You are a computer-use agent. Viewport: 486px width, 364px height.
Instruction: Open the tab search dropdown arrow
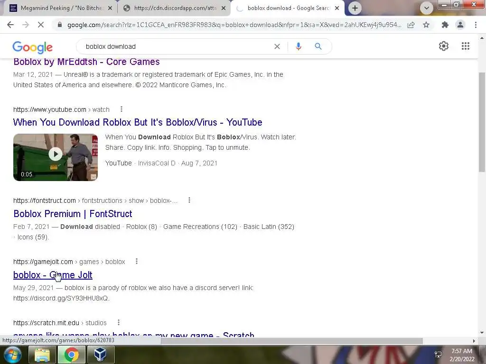coord(427,8)
